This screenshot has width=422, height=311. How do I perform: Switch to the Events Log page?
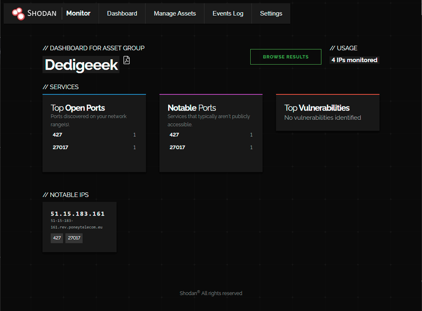tap(228, 14)
